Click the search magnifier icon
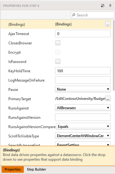The height and width of the screenshot is (174, 115). click(x=74, y=15)
